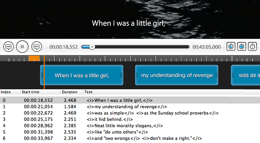Click duration value 1.584
Viewport: 260px width, 143px height.
coord(70,107)
